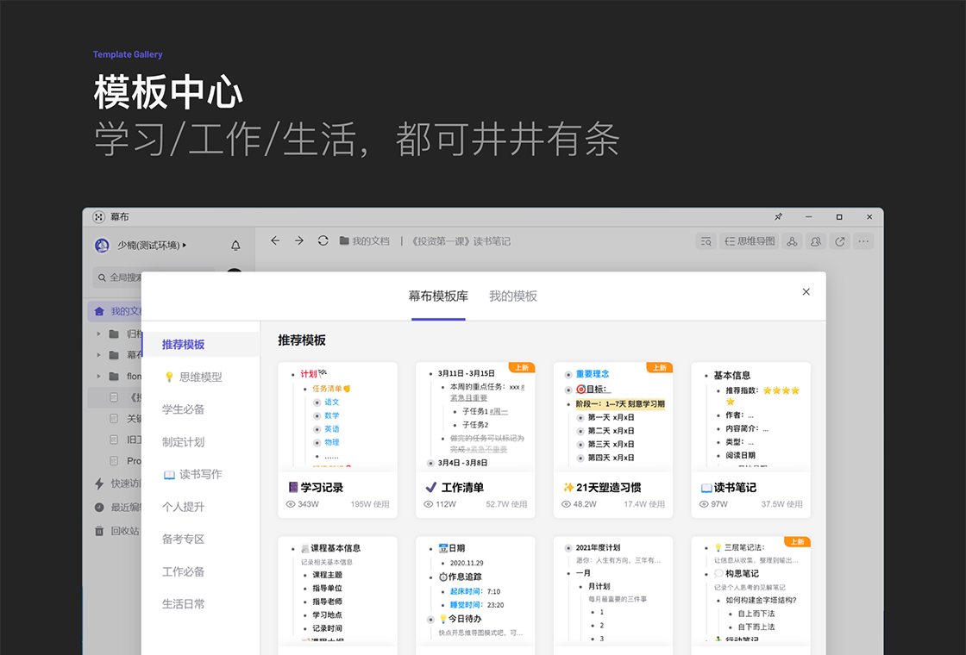Open 快速访问 in the sidebar
Viewport: 966px width, 655px height.
pyautogui.click(x=117, y=483)
